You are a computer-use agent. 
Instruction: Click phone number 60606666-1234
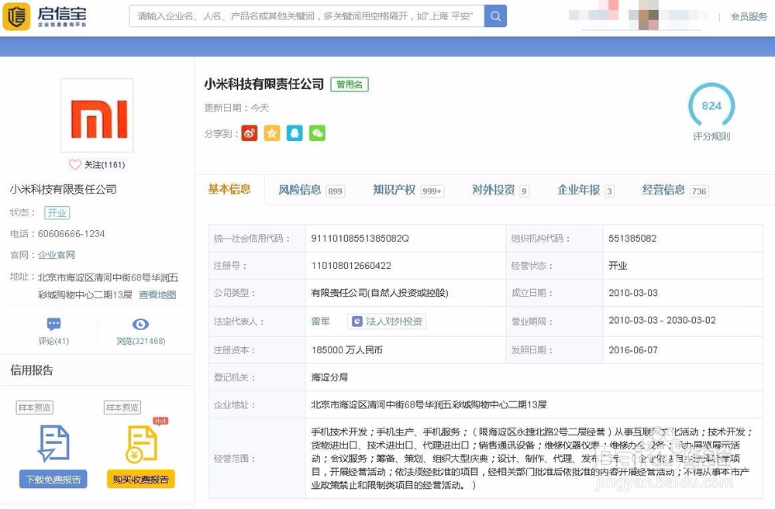pos(71,234)
